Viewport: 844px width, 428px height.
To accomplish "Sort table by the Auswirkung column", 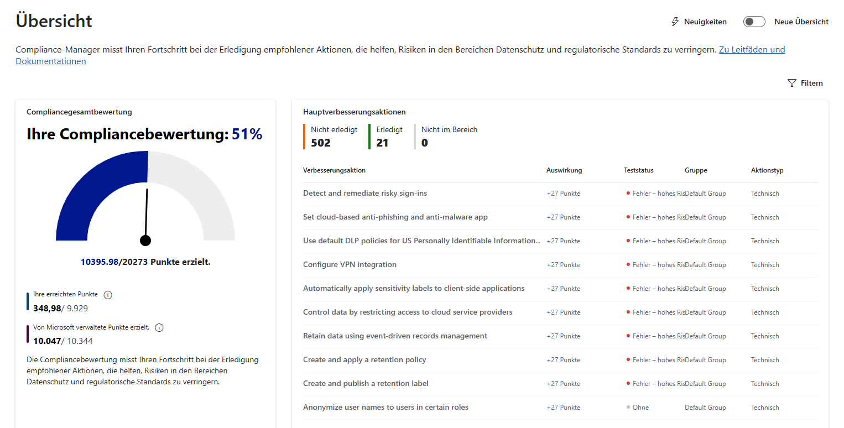I will coord(564,170).
